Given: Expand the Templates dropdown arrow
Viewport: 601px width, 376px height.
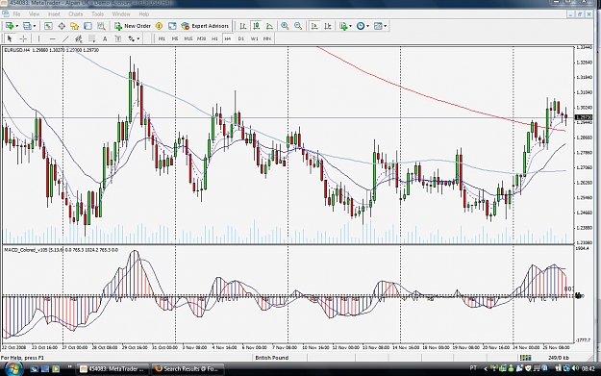Looking at the screenshot, I should tap(386, 26).
